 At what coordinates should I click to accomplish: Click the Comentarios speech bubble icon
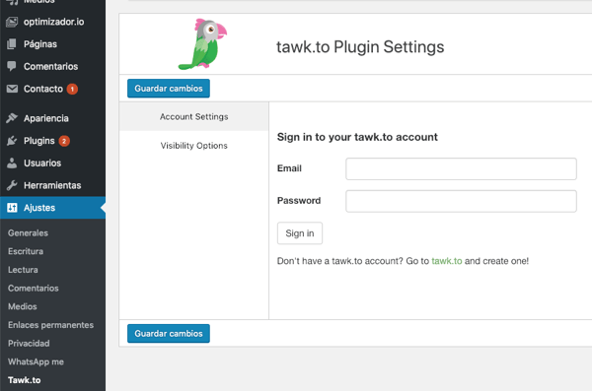point(12,66)
